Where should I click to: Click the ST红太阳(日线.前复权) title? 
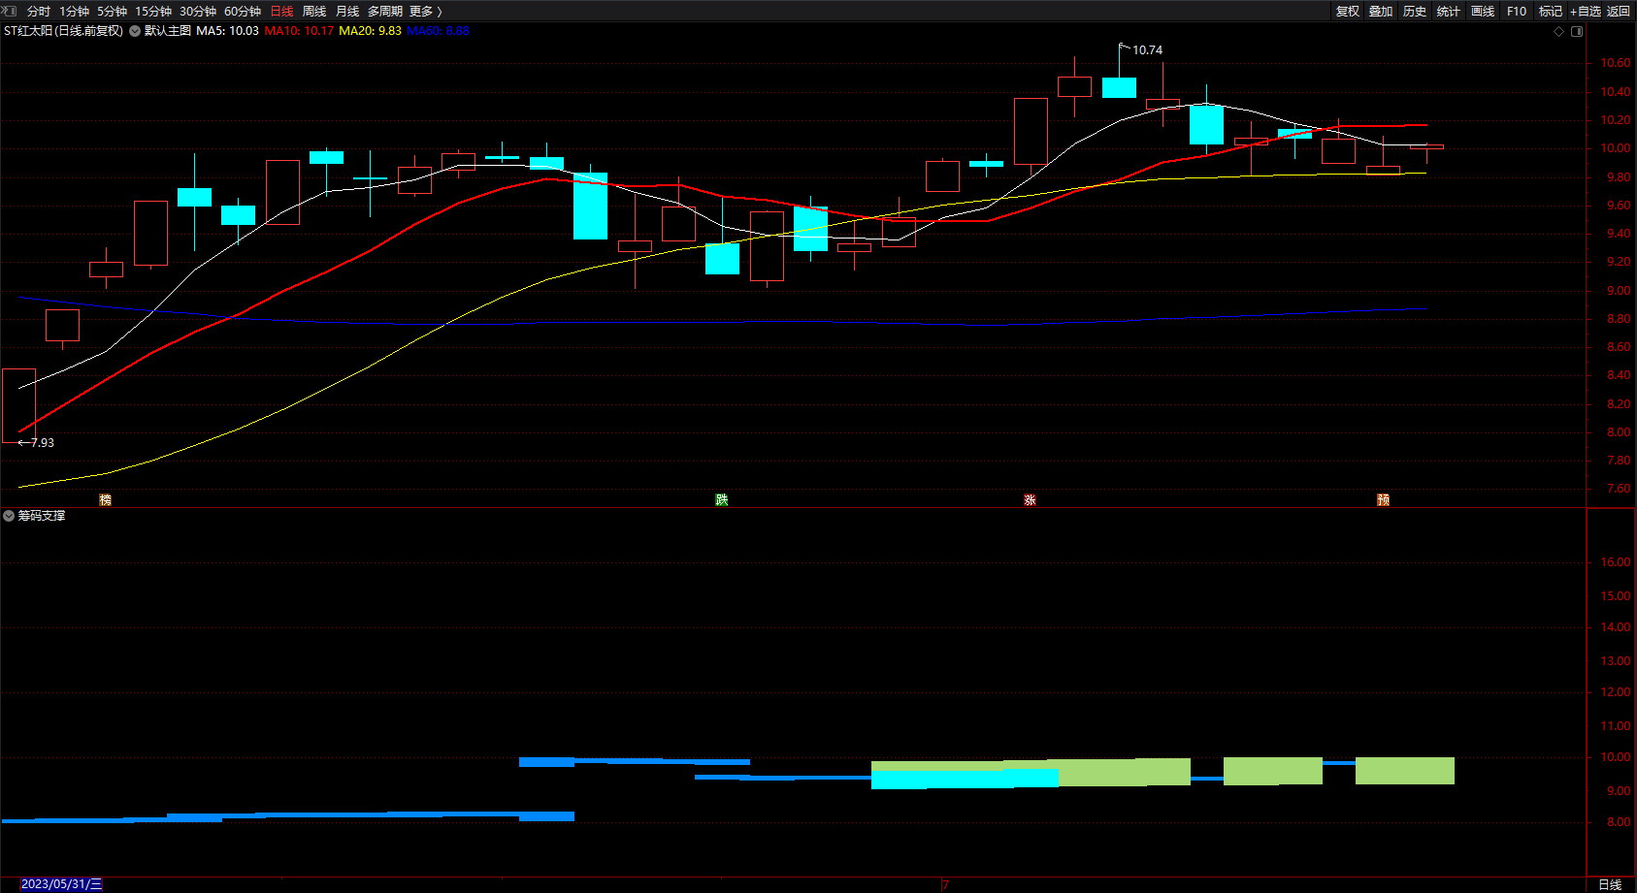tap(64, 31)
